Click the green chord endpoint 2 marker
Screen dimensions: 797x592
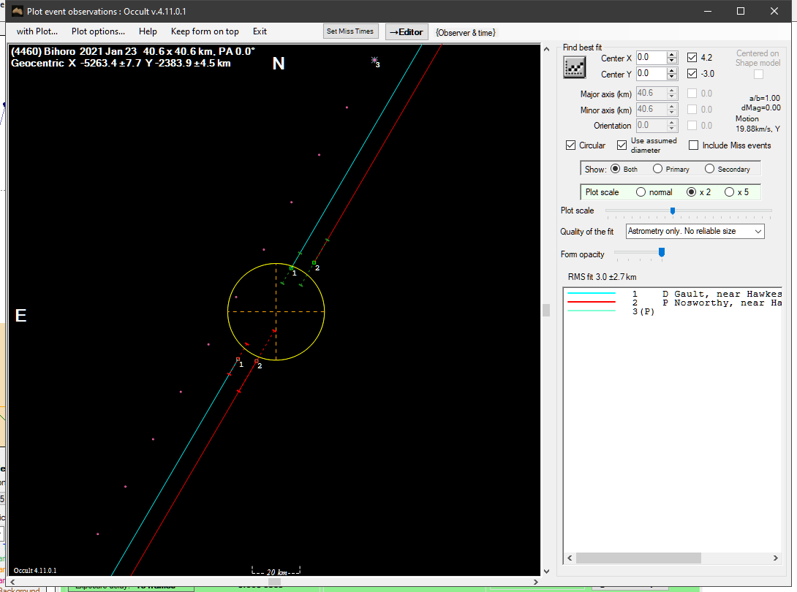point(314,262)
